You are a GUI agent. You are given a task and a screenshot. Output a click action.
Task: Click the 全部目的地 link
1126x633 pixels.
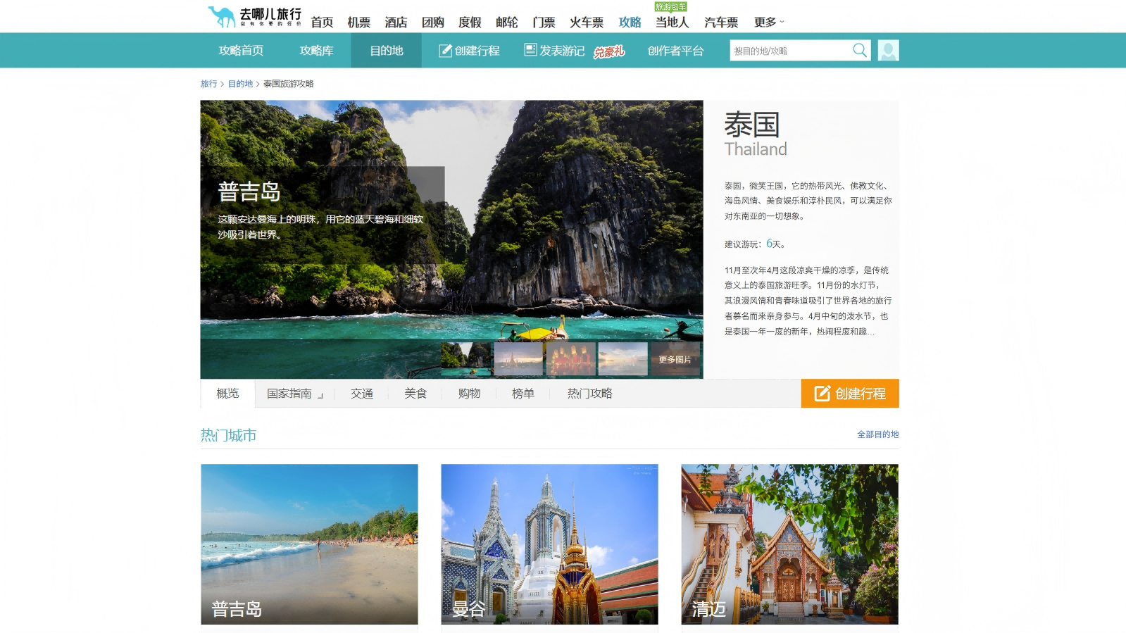(877, 434)
